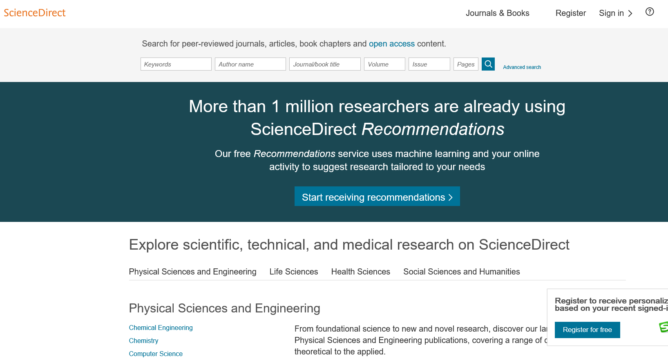Image resolution: width=668 pixels, height=363 pixels.
Task: Click the magnifying glass search button
Action: click(x=488, y=64)
